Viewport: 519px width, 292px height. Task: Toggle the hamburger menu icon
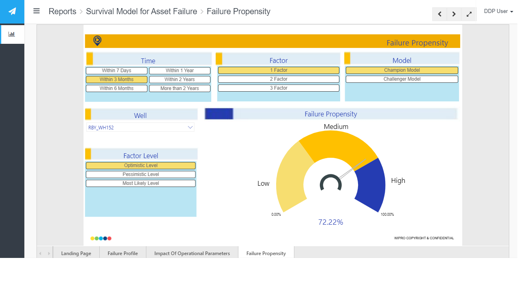click(x=36, y=11)
